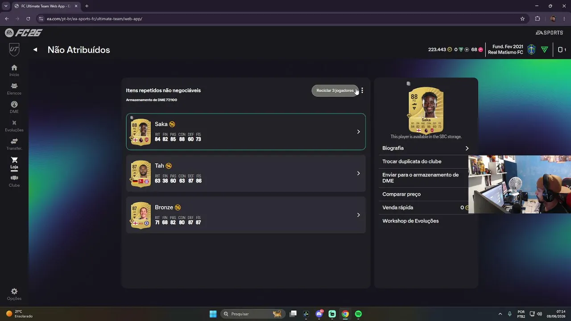
Task: Open Discord from the taskbar
Action: click(319, 314)
